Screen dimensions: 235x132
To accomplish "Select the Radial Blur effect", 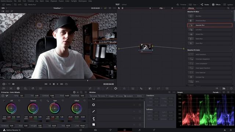I will [210, 38].
